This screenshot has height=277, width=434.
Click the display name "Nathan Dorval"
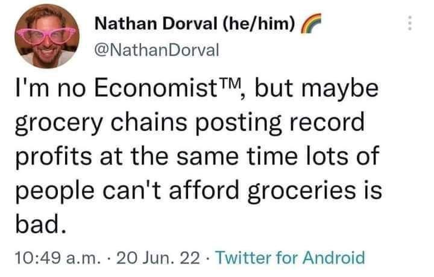point(157,25)
